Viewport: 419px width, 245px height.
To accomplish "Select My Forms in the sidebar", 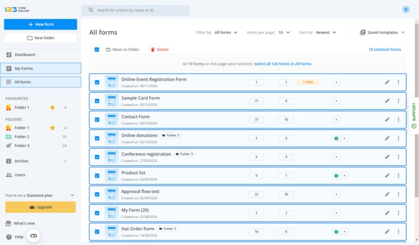I will tap(40, 68).
